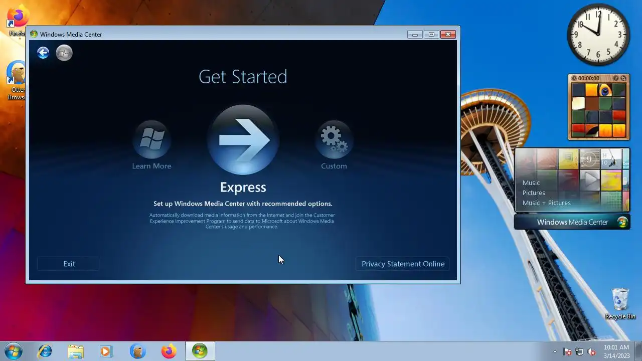Maximize the Windows Media Center window
This screenshot has height=361, width=642.
click(431, 34)
